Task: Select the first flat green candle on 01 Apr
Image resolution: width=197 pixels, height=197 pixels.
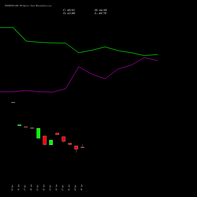Action: [x=13, y=102]
